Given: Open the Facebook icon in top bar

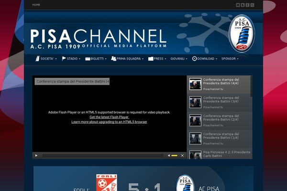Looking at the screenshot, I should coord(247,5).
